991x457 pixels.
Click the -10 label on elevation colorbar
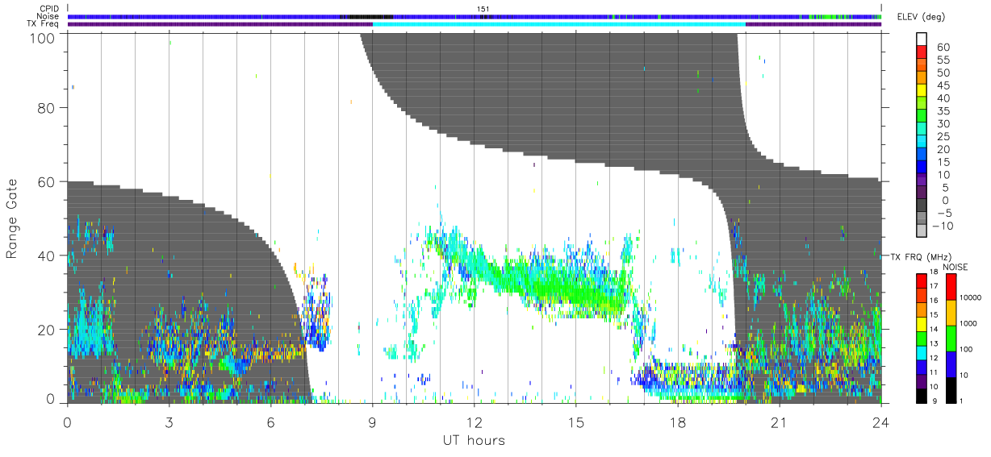[x=941, y=226]
